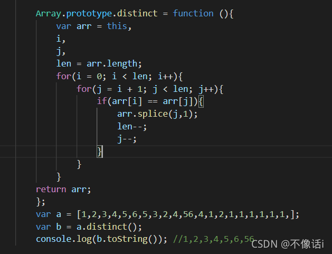
Task: Click the 'var b = a.distinct();' line
Action: [x=89, y=227]
